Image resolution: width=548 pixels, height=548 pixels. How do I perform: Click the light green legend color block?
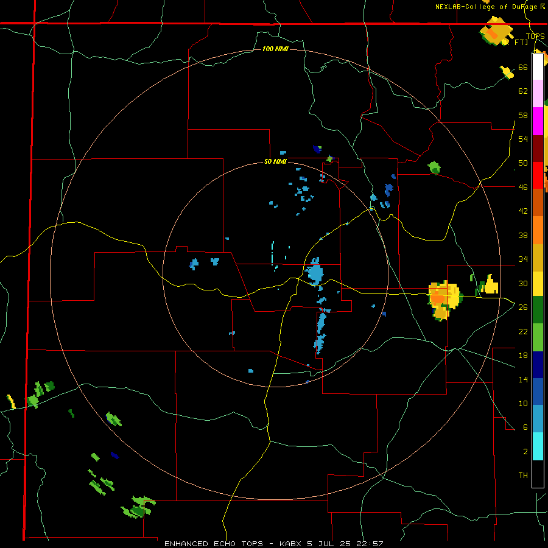click(538, 337)
